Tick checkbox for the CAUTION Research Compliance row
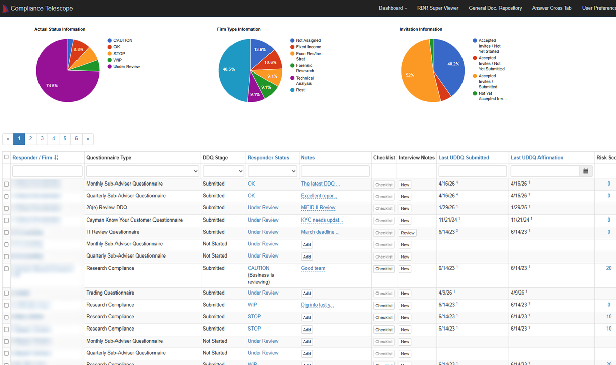This screenshot has width=616, height=365. point(6,269)
